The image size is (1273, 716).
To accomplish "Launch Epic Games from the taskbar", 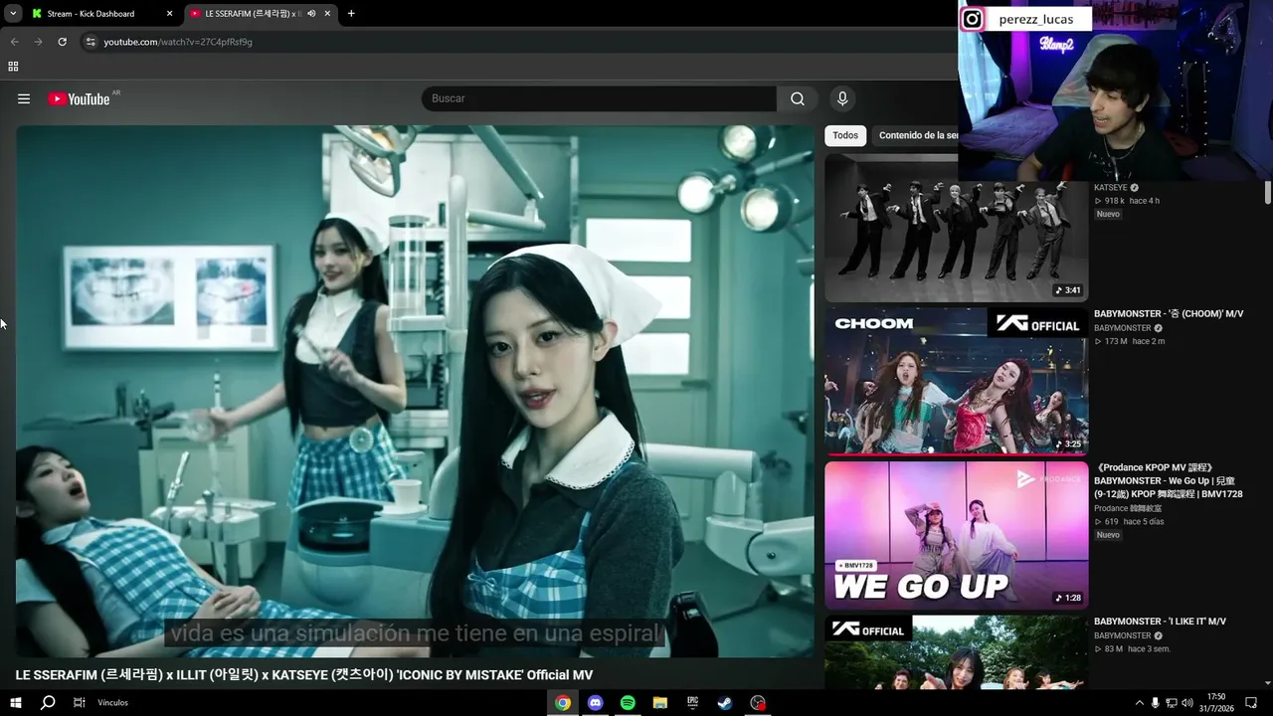I will pyautogui.click(x=692, y=703).
